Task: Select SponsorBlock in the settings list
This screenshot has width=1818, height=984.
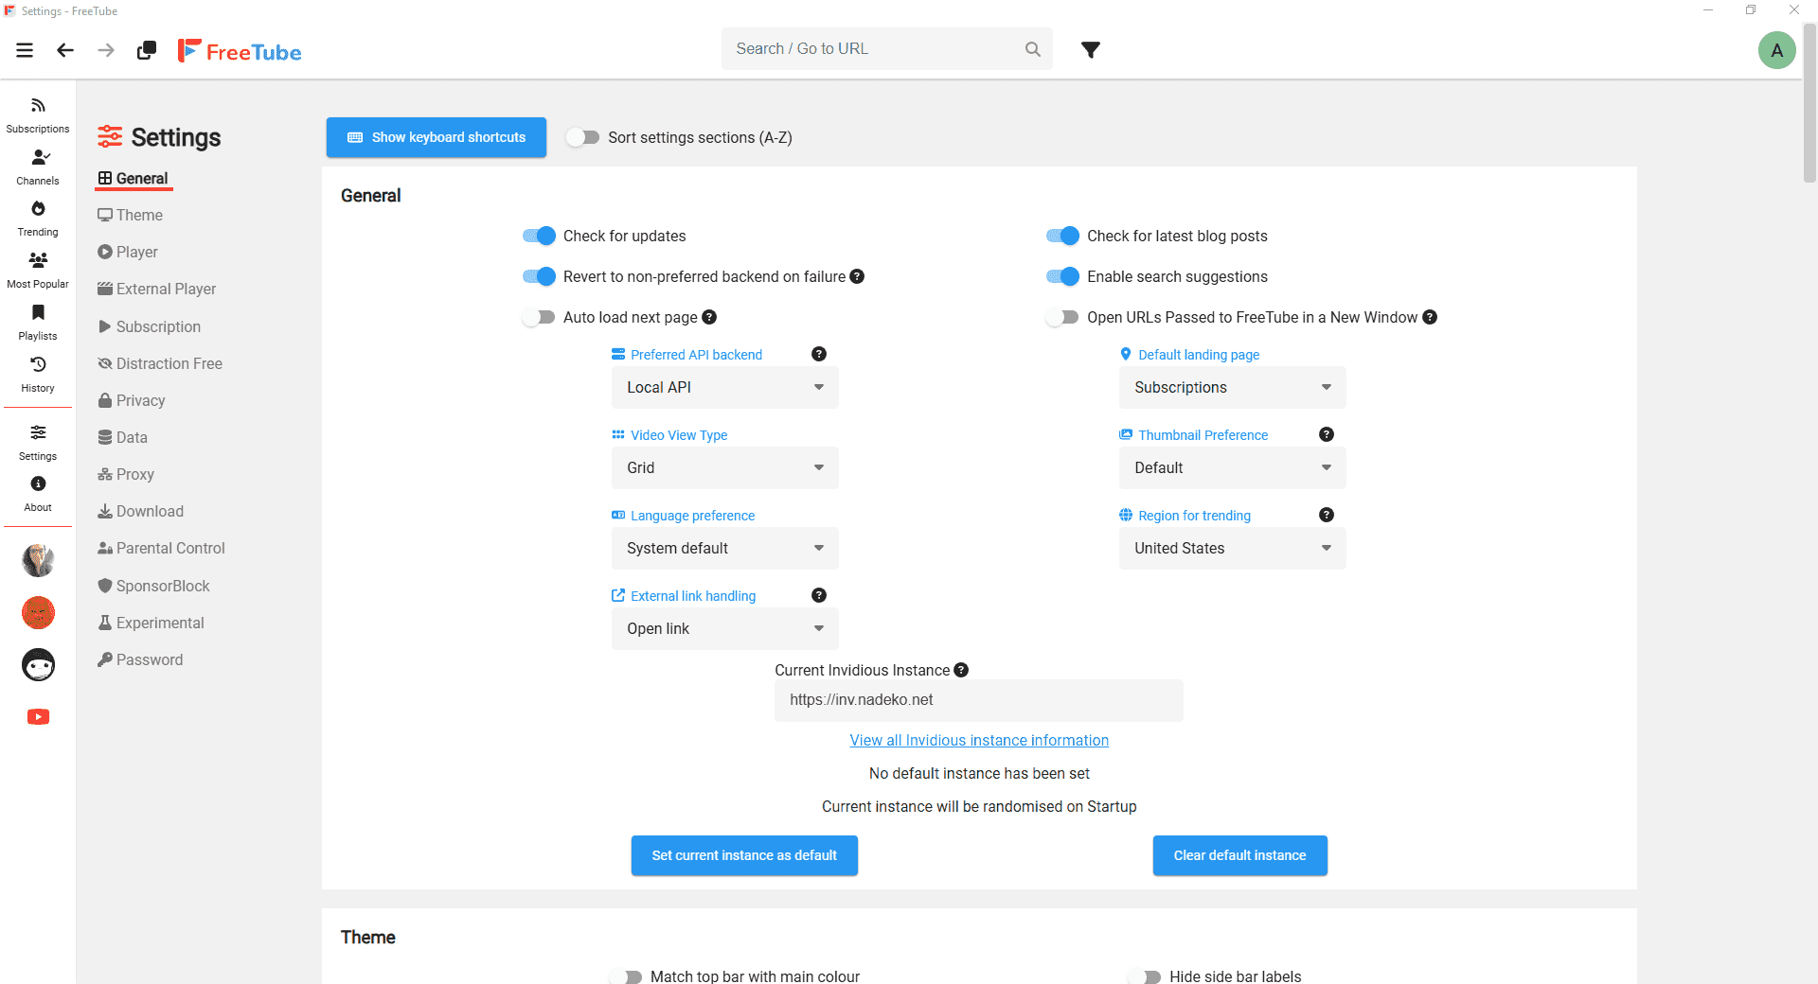Action: (162, 586)
